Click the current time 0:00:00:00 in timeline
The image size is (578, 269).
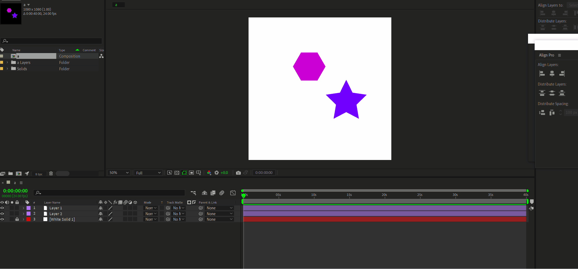(15, 191)
